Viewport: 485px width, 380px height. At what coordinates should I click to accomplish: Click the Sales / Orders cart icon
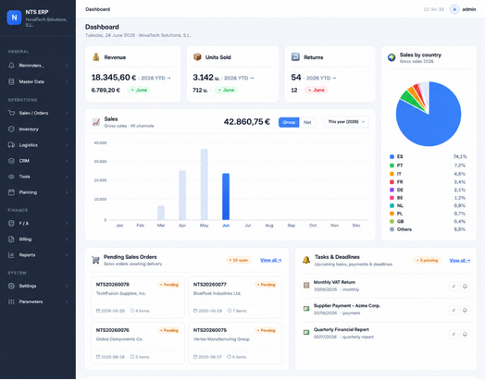[11, 113]
